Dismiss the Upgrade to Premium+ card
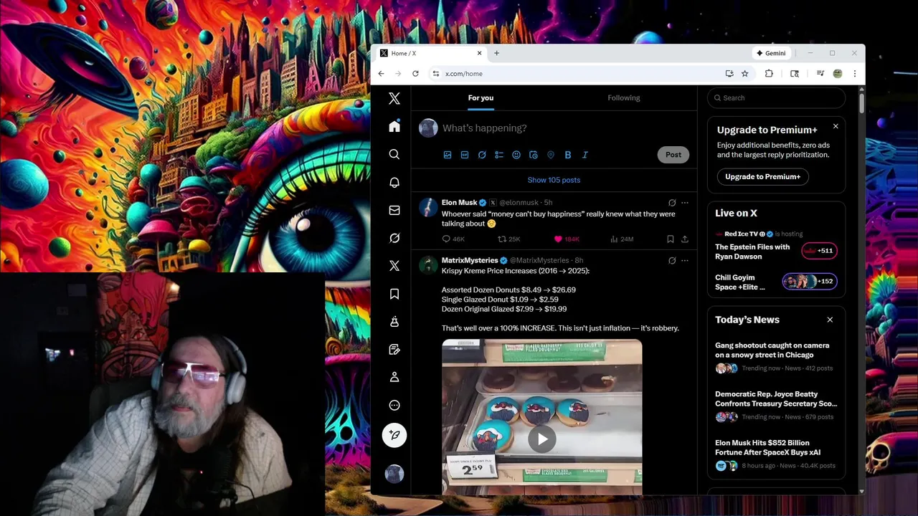 (836, 126)
